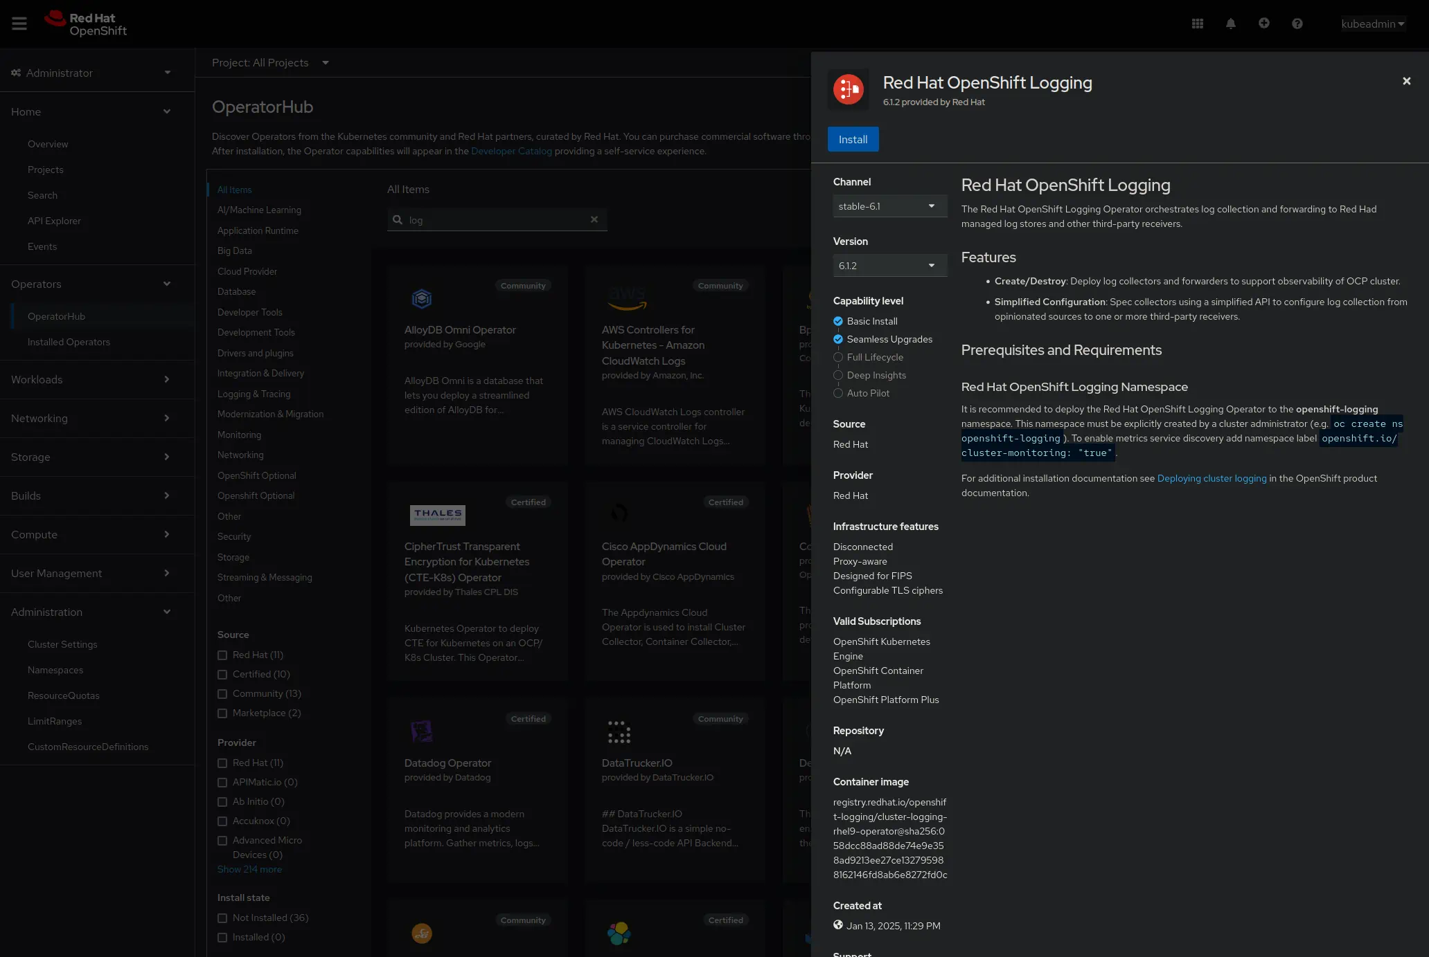This screenshot has width=1429, height=957.
Task: Open the application launcher grid icon
Action: [1198, 24]
